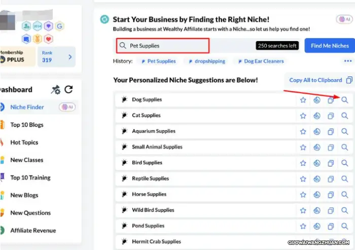Click the Find Me Niches button
This screenshot has height=250, width=355.
point(330,46)
